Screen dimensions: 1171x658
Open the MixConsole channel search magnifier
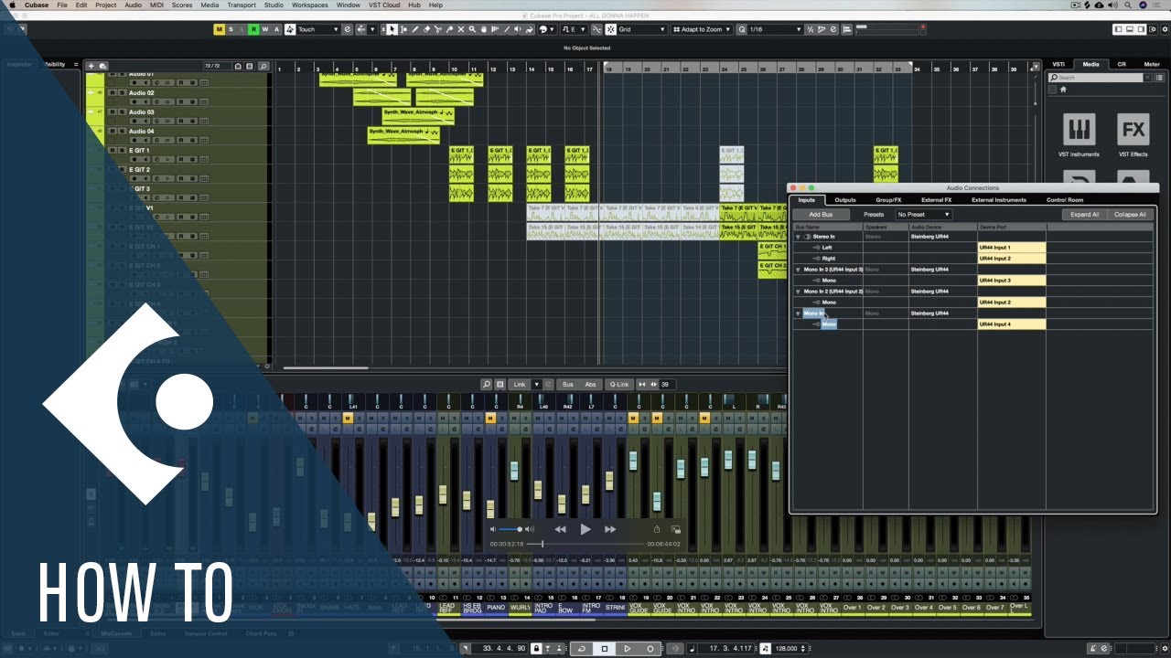pyautogui.click(x=487, y=385)
